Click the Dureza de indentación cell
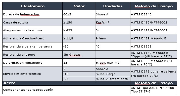Screen dimensions: 180x96 point(32,14)
